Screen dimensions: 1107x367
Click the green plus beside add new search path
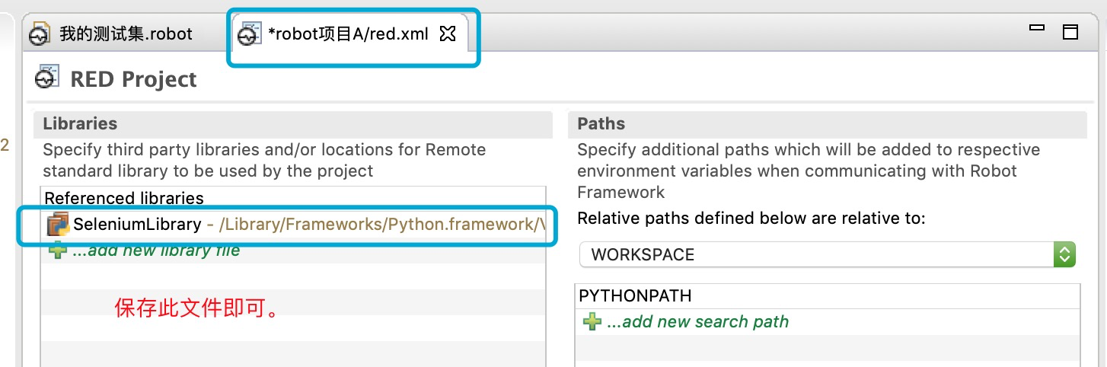tap(592, 322)
